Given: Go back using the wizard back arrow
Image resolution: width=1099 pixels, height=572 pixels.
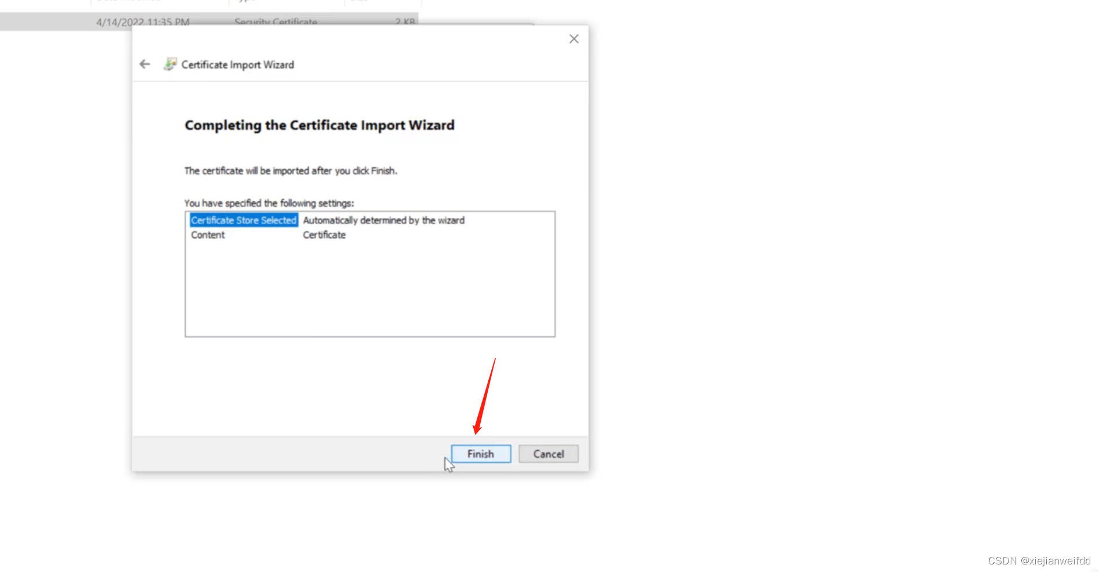Looking at the screenshot, I should (x=145, y=64).
